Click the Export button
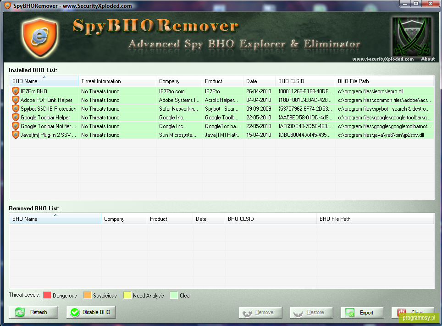Image resolution: width=442 pixels, height=326 pixels. click(x=362, y=312)
